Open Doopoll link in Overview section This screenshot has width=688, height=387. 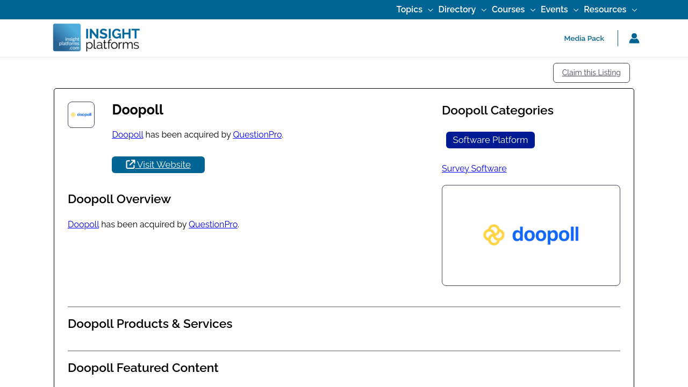click(83, 224)
